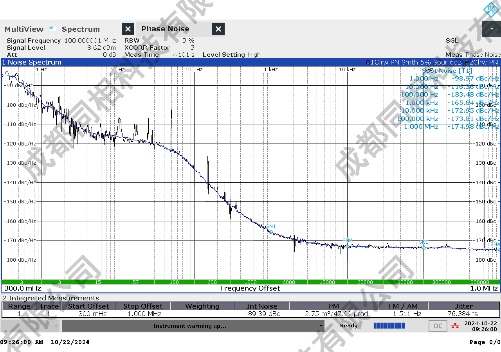Click the measurement progress bar
Image resolution: width=501 pixels, height=352 pixels.
[x=389, y=326]
